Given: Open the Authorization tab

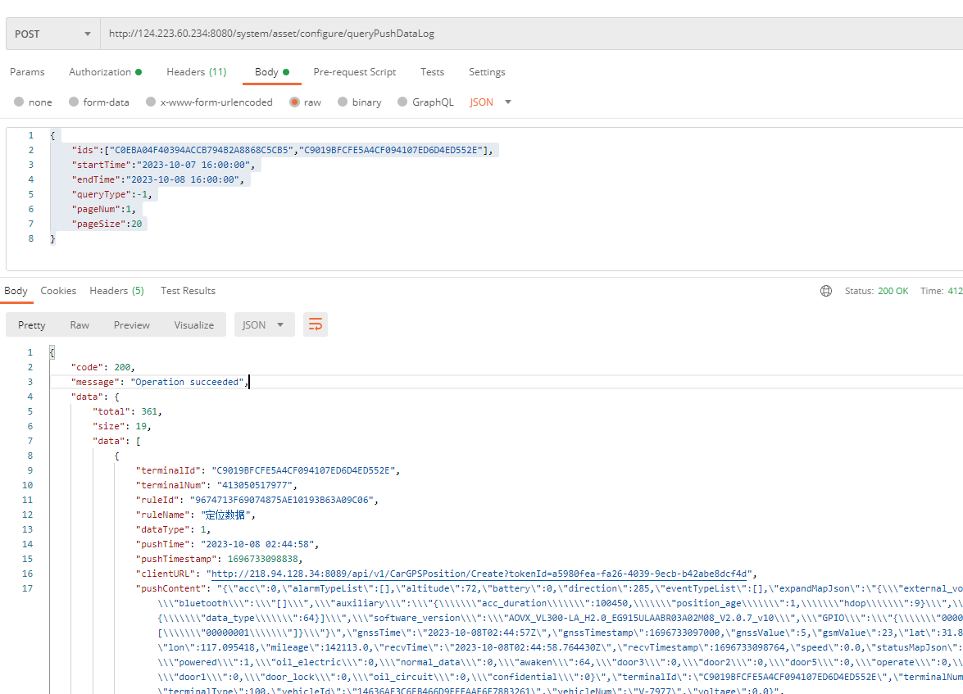Looking at the screenshot, I should [x=104, y=72].
